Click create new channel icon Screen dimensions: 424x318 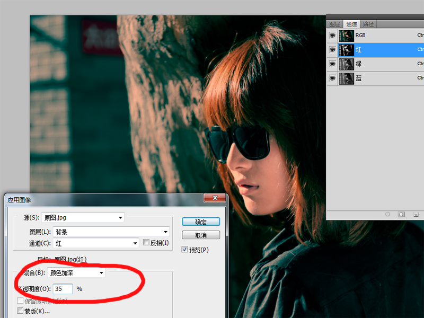click(x=416, y=214)
